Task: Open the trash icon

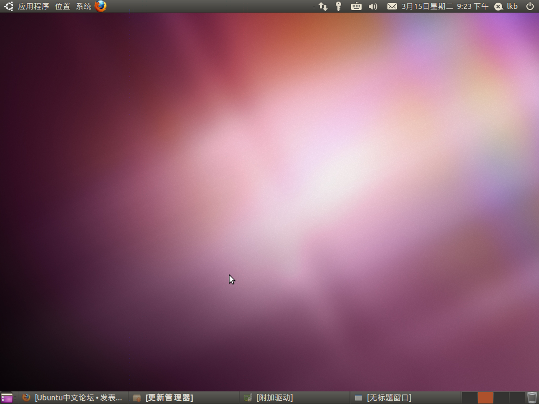Action: pos(532,398)
